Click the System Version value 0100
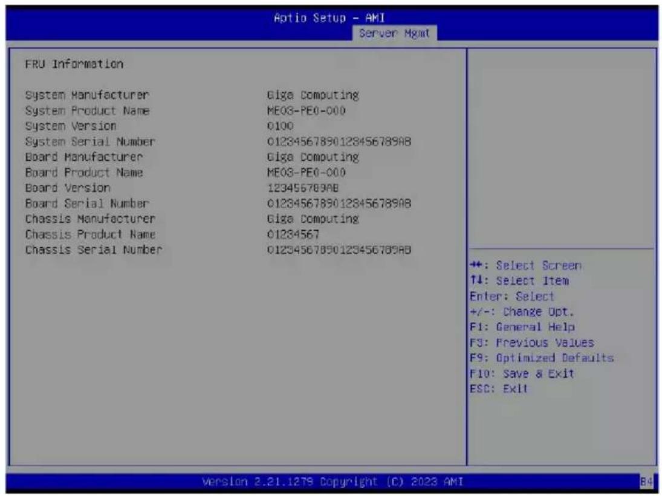The width and height of the screenshot is (662, 496). (x=281, y=126)
